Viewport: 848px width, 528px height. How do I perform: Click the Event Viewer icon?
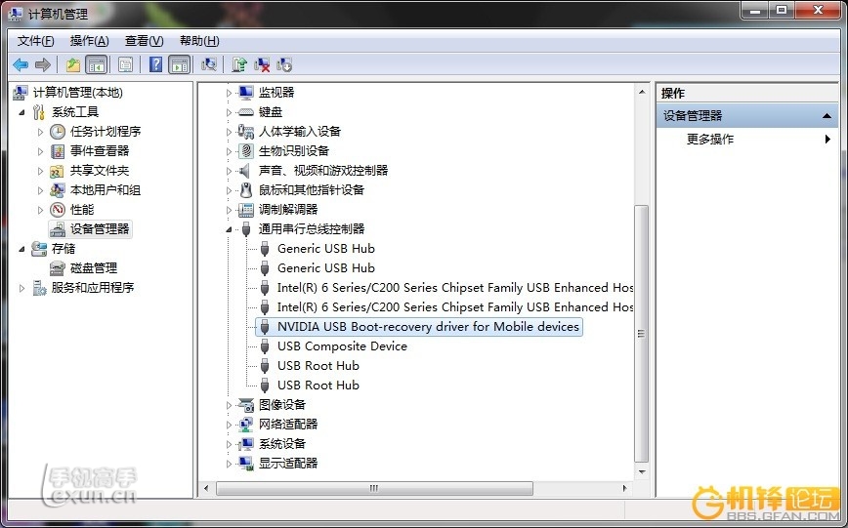tap(58, 150)
